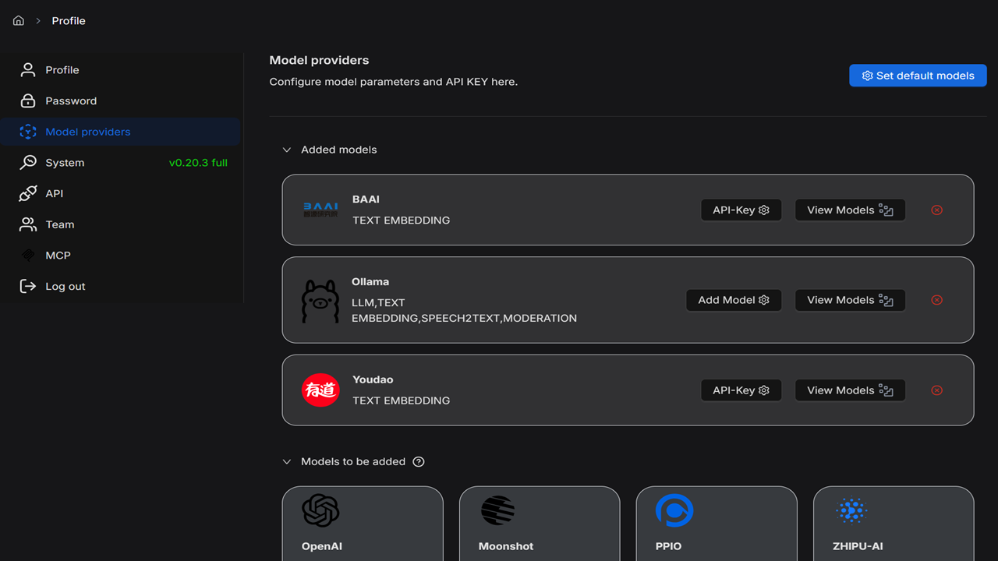
Task: Click the Profile breadcrumb text
Action: pos(69,21)
